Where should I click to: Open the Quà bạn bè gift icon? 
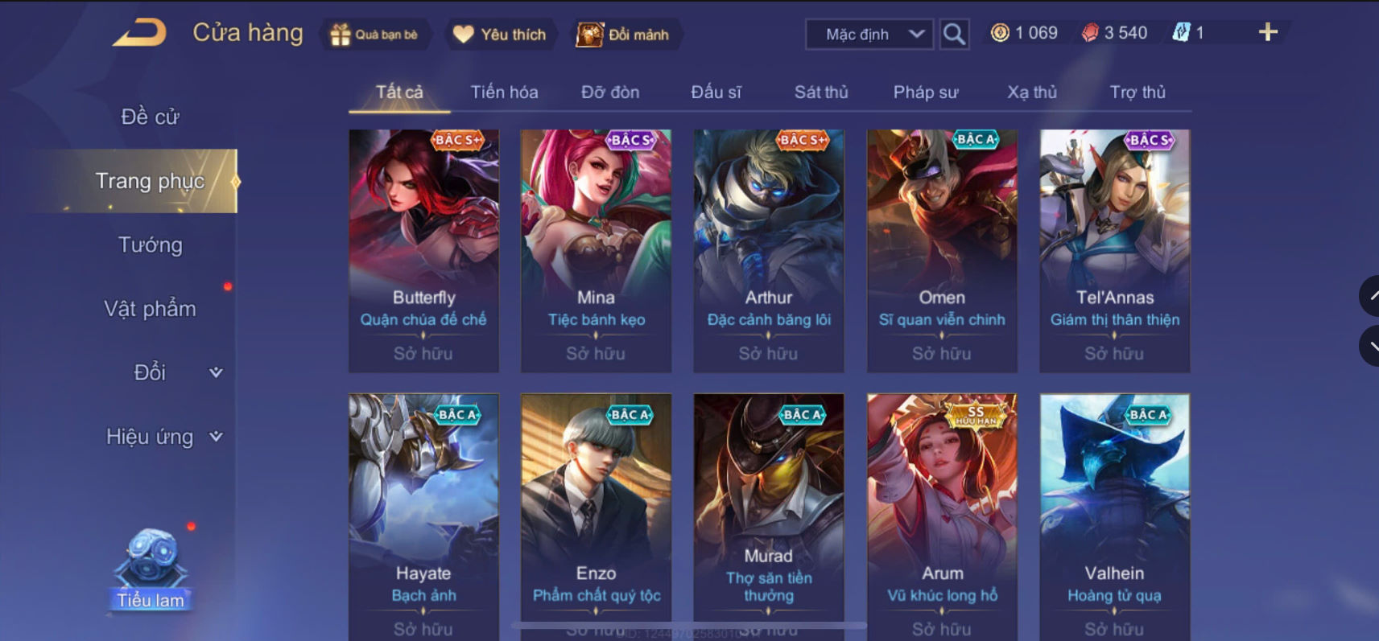(x=341, y=35)
